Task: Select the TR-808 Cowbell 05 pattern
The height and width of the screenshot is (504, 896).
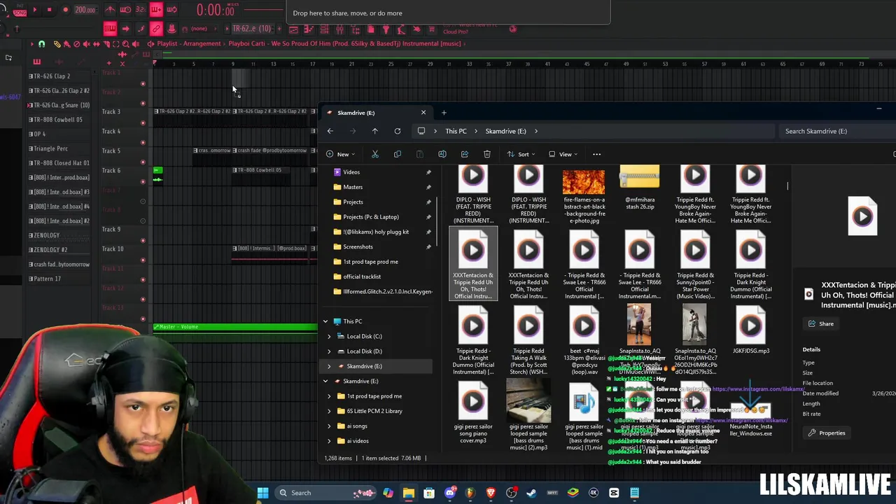Action: (x=58, y=120)
